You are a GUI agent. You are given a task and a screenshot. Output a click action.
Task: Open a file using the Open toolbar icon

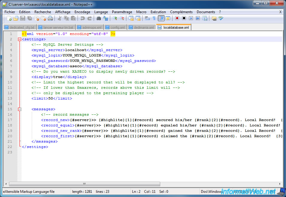16,18
